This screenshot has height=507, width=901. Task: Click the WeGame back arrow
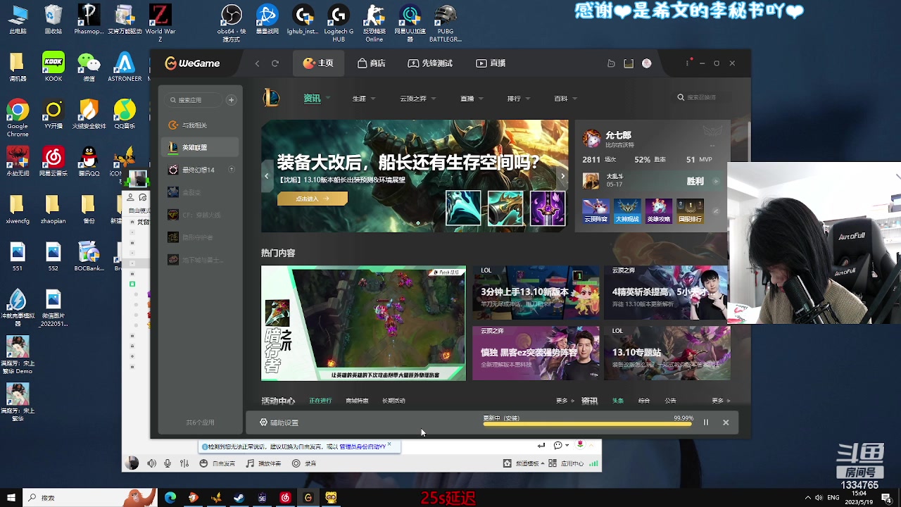(257, 63)
